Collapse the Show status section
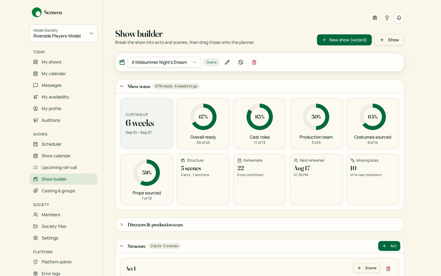The image size is (441, 276). [122, 86]
